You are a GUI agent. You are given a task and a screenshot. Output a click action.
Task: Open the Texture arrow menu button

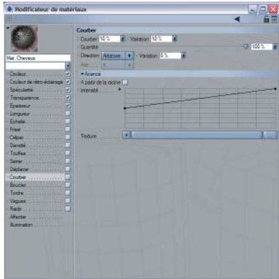(x=127, y=135)
